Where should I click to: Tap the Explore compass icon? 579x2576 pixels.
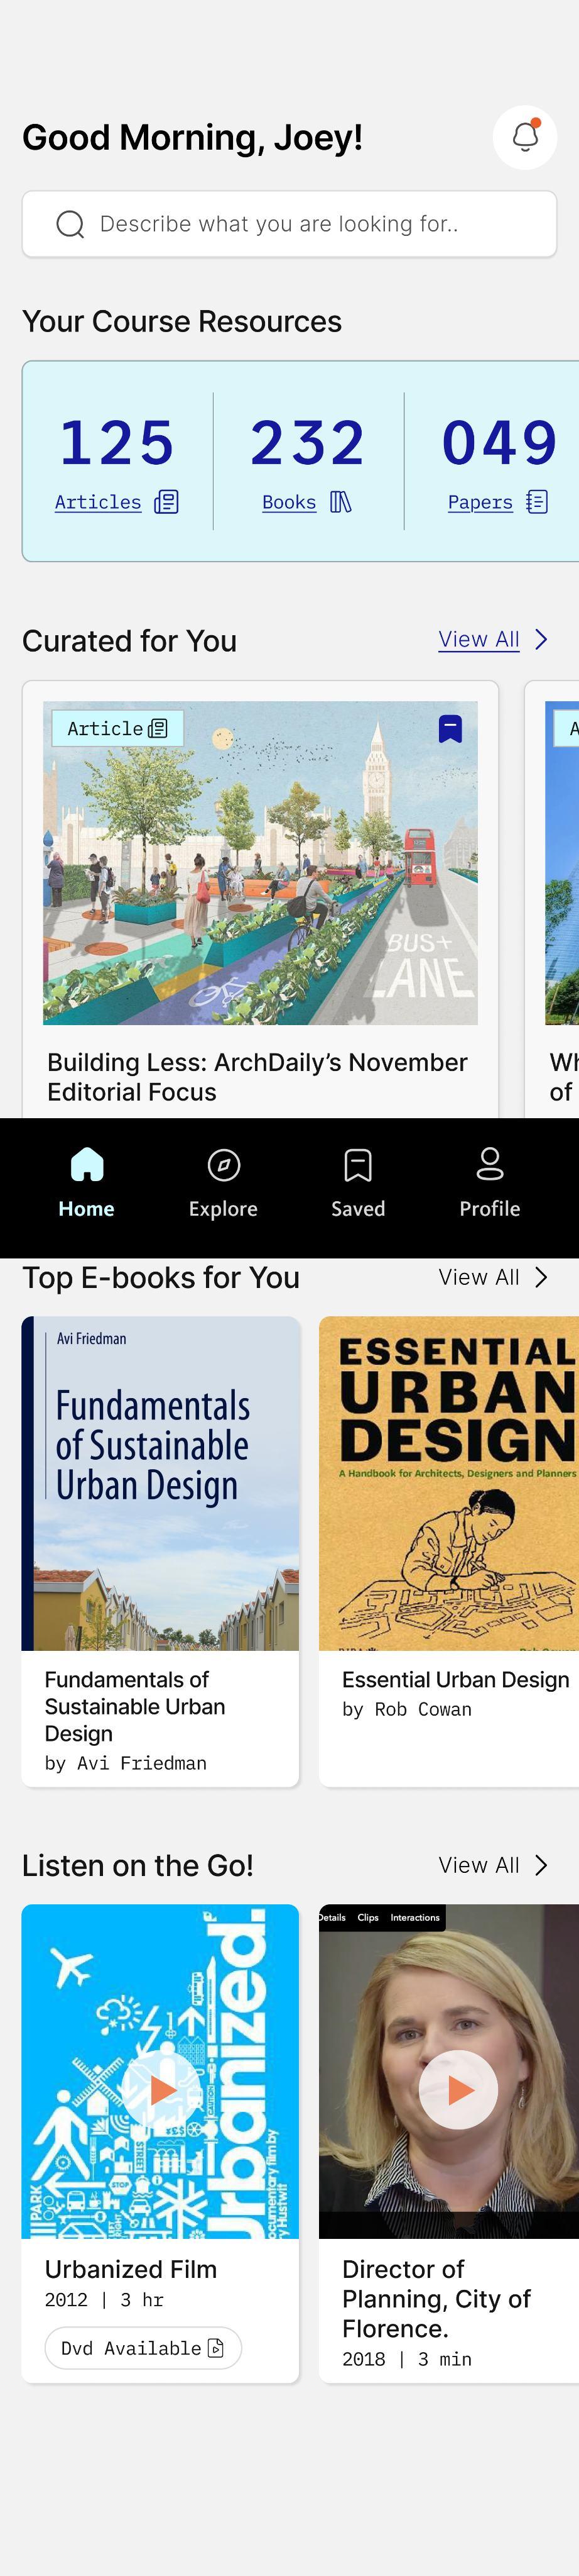224,1165
